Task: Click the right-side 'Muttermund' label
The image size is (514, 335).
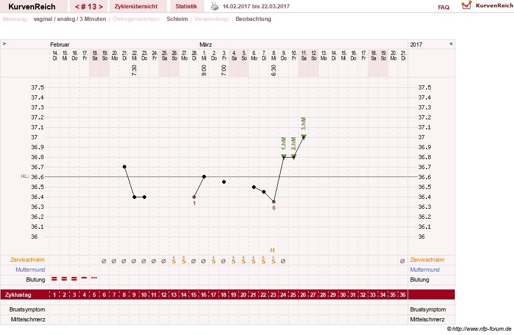Action: 425,270
